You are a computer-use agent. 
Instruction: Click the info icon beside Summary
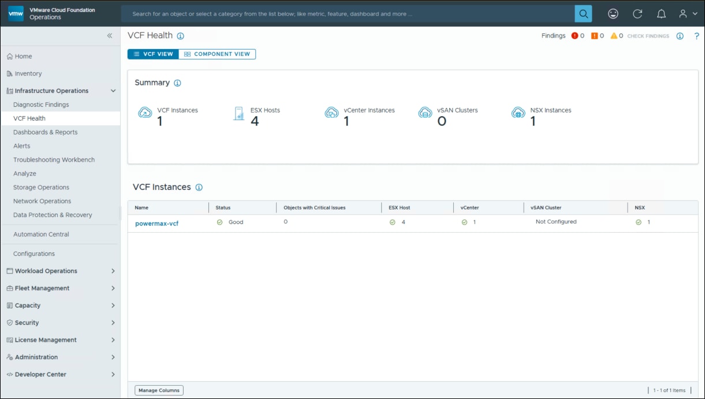[x=177, y=83]
